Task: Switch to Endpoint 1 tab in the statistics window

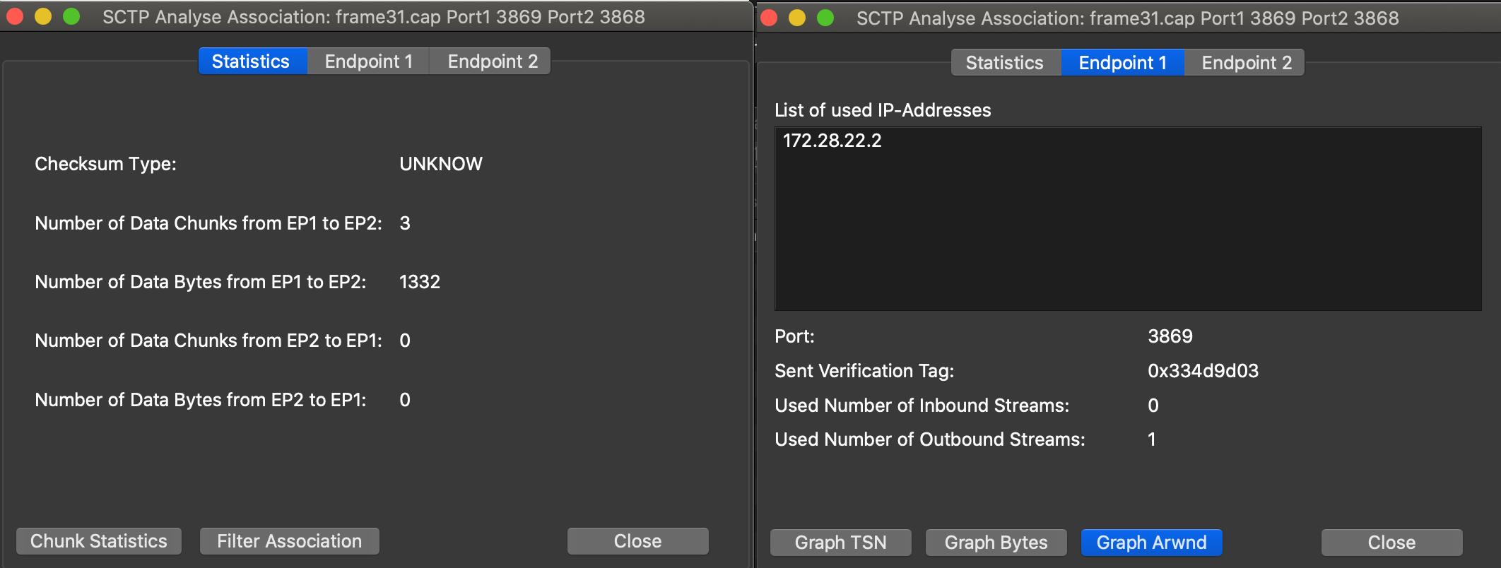Action: 368,61
